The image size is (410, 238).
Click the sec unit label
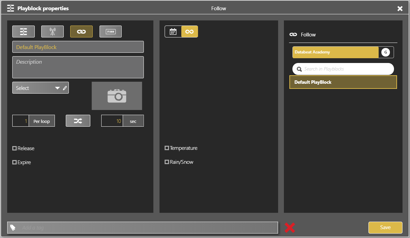point(133,121)
